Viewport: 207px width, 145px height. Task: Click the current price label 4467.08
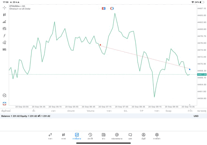coord(202,74)
